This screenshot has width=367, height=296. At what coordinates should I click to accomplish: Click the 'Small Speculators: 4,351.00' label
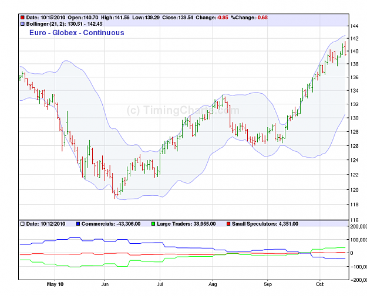tap(265, 224)
